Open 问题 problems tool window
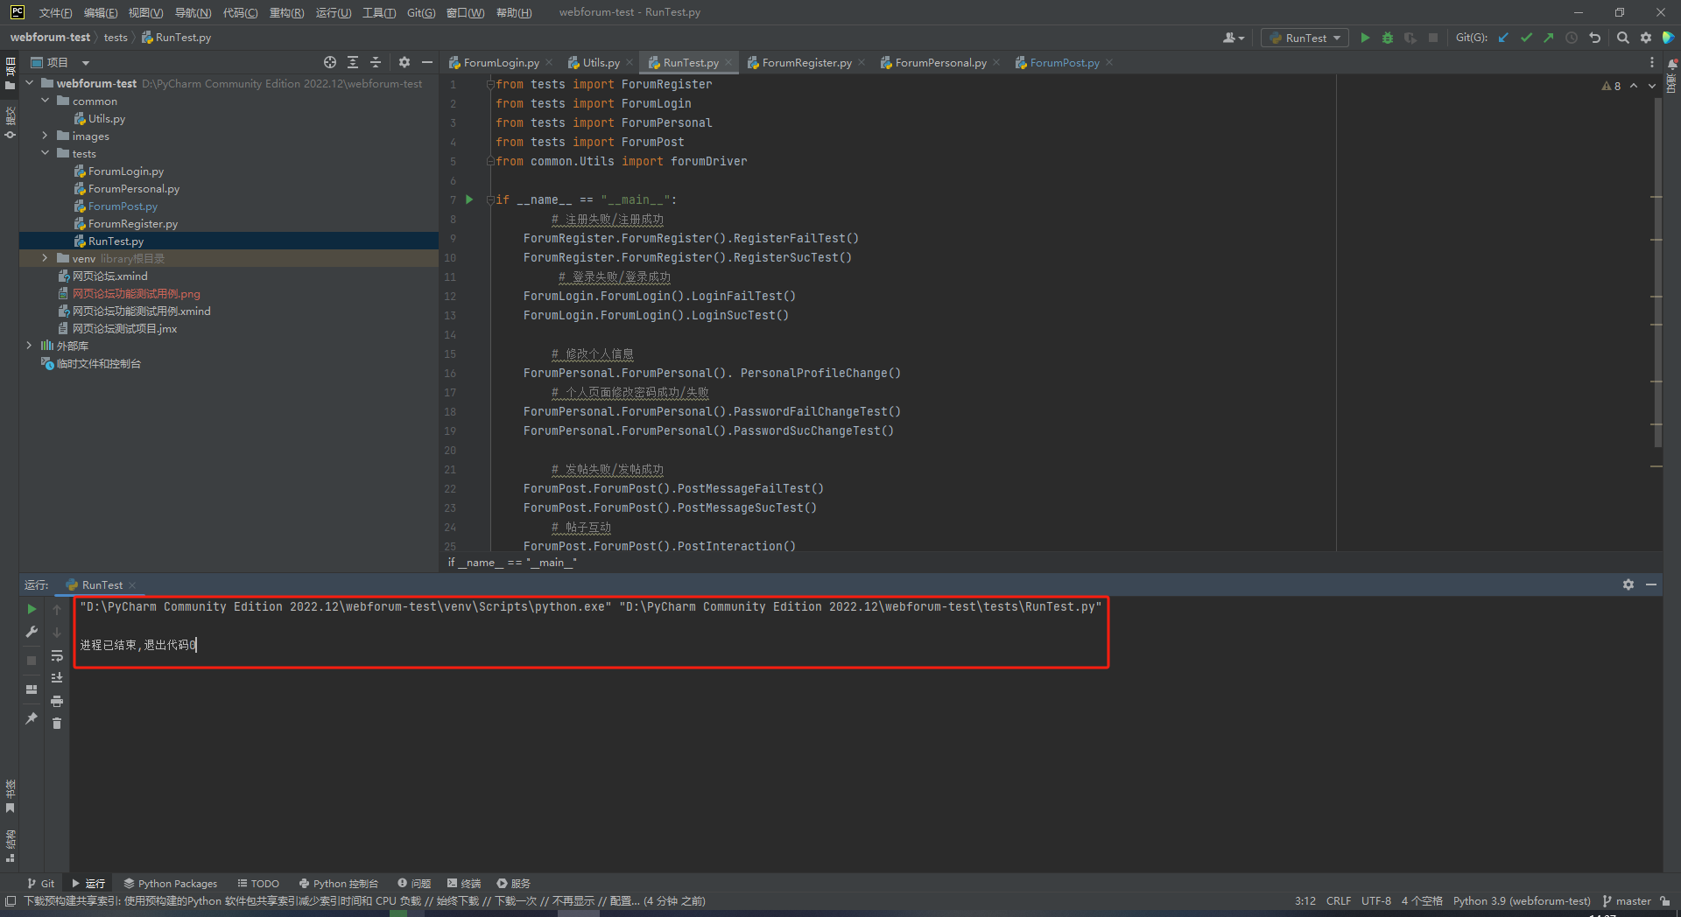The height and width of the screenshot is (917, 1681). (x=414, y=883)
